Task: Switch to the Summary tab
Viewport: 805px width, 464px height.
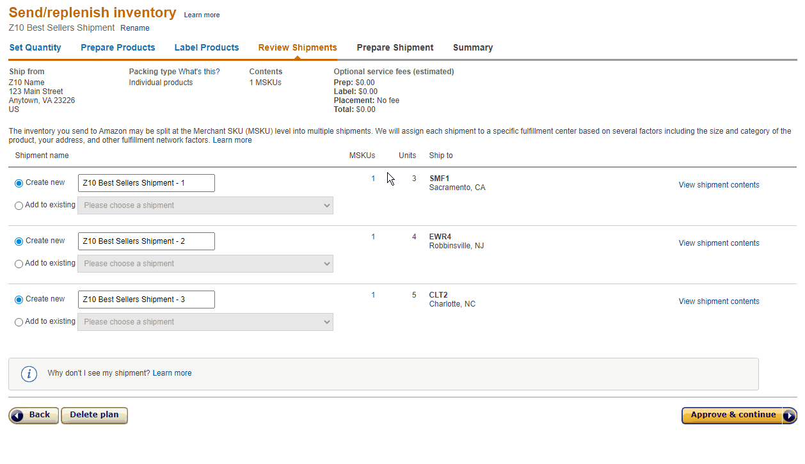Action: tap(473, 47)
